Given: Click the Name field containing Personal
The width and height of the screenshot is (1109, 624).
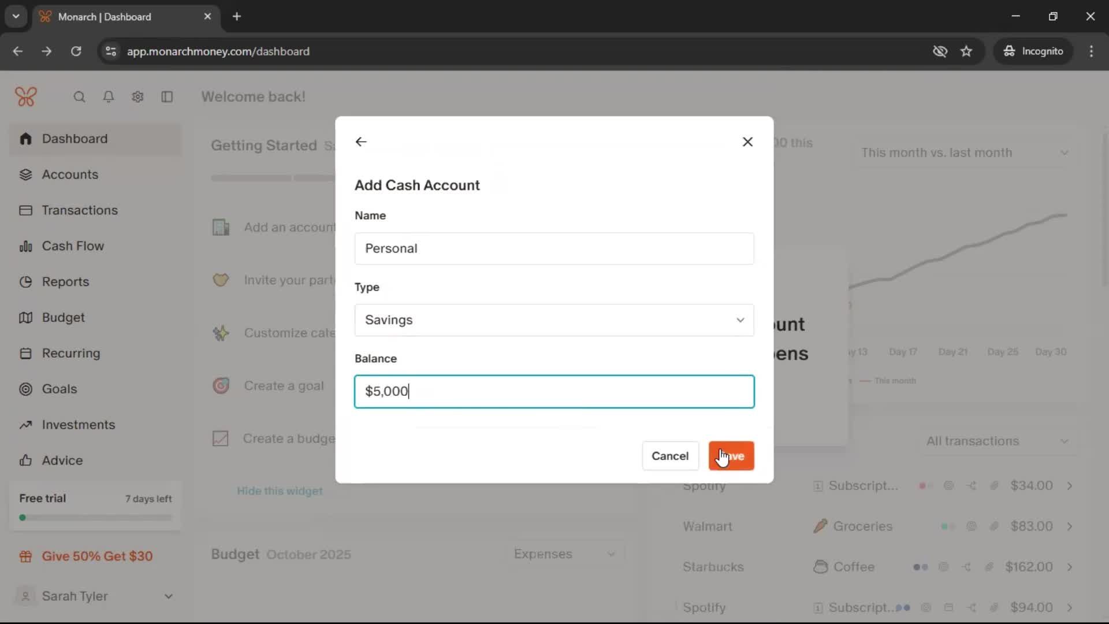Looking at the screenshot, I should pyautogui.click(x=554, y=248).
